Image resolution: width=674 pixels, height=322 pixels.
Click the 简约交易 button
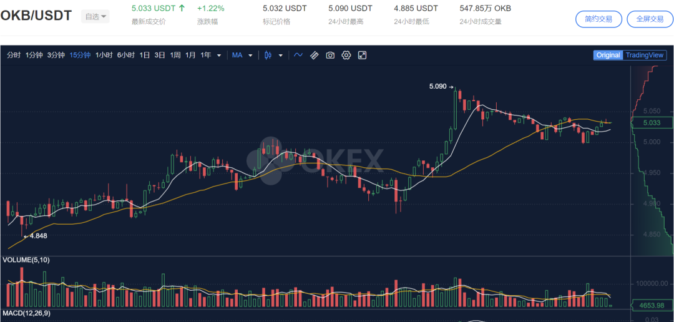point(598,19)
